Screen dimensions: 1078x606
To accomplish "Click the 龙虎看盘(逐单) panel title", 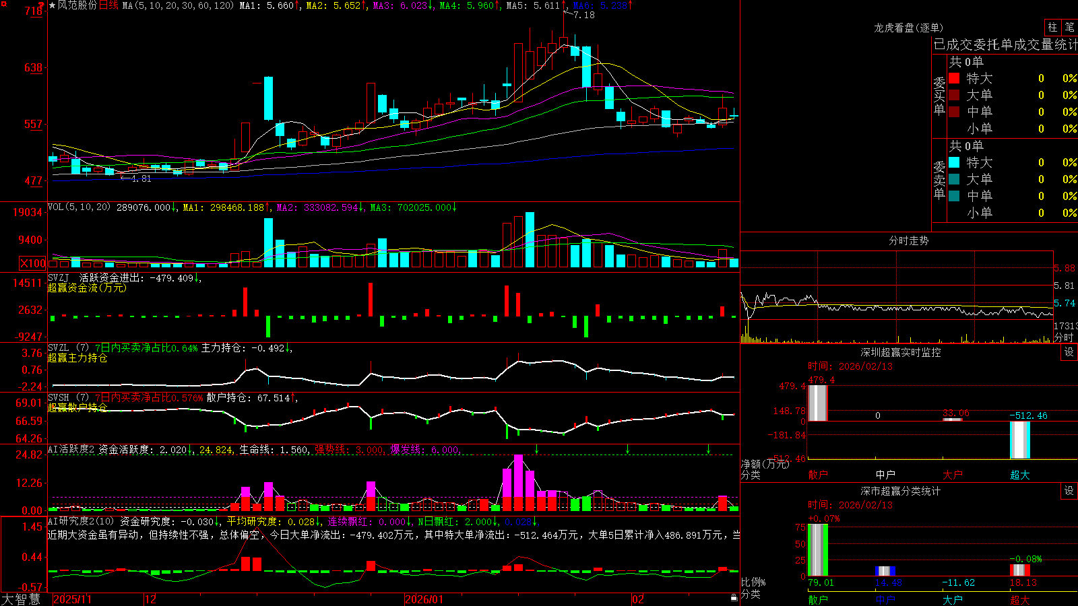I will (x=908, y=28).
